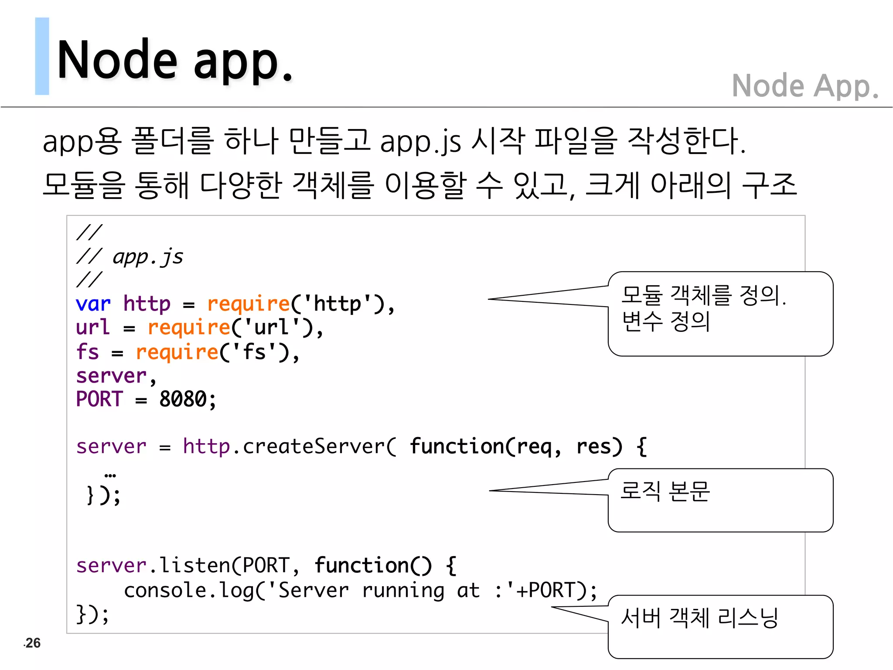Click the slide number 26
The height and width of the screenshot is (670, 893).
33,643
